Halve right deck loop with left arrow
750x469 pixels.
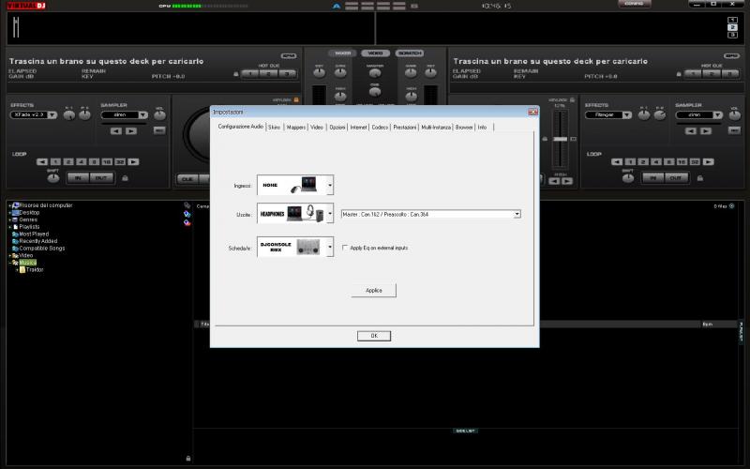point(617,161)
